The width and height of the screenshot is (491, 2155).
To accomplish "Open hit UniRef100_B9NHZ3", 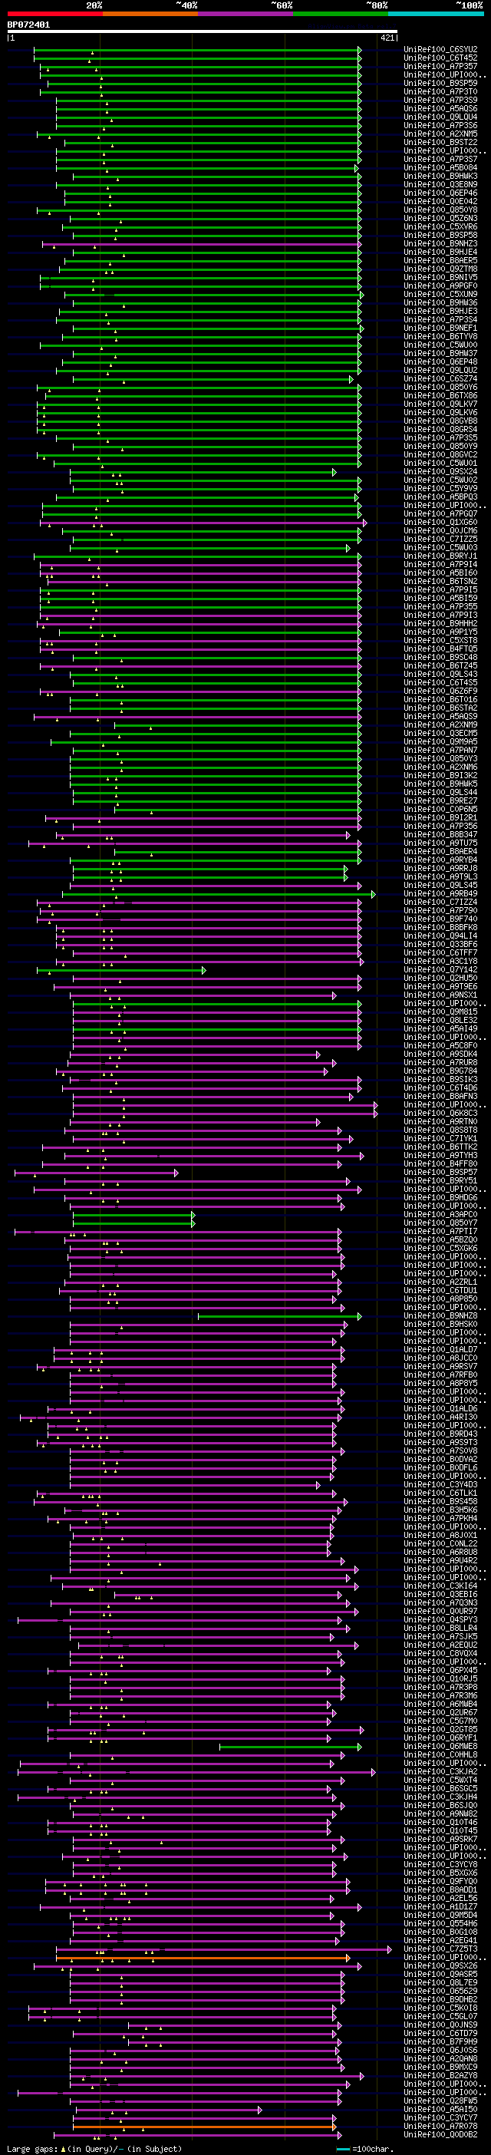I will point(441,244).
